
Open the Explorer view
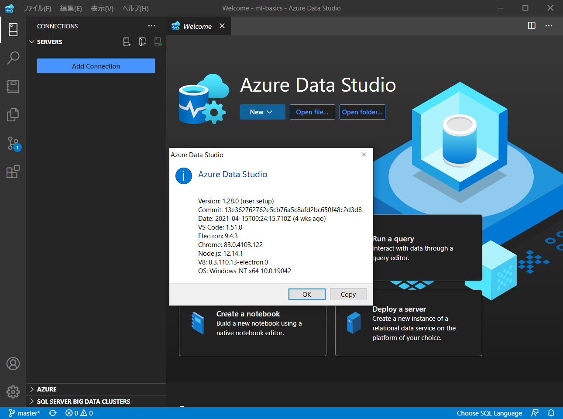click(x=13, y=114)
